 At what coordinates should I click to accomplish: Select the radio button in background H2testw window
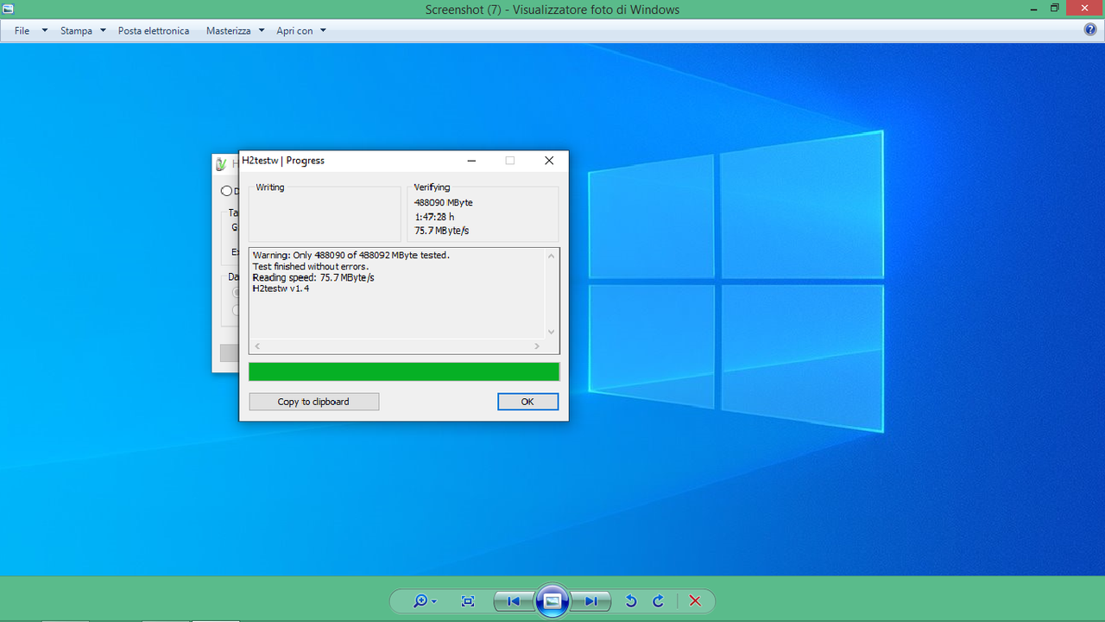tap(226, 191)
